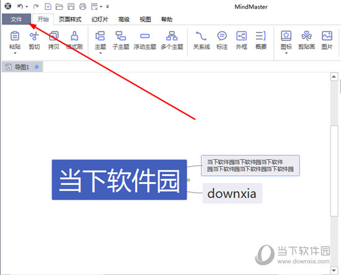Click the vertical scrollbar down arrow
The width and height of the screenshot is (341, 275).
coord(334,271)
